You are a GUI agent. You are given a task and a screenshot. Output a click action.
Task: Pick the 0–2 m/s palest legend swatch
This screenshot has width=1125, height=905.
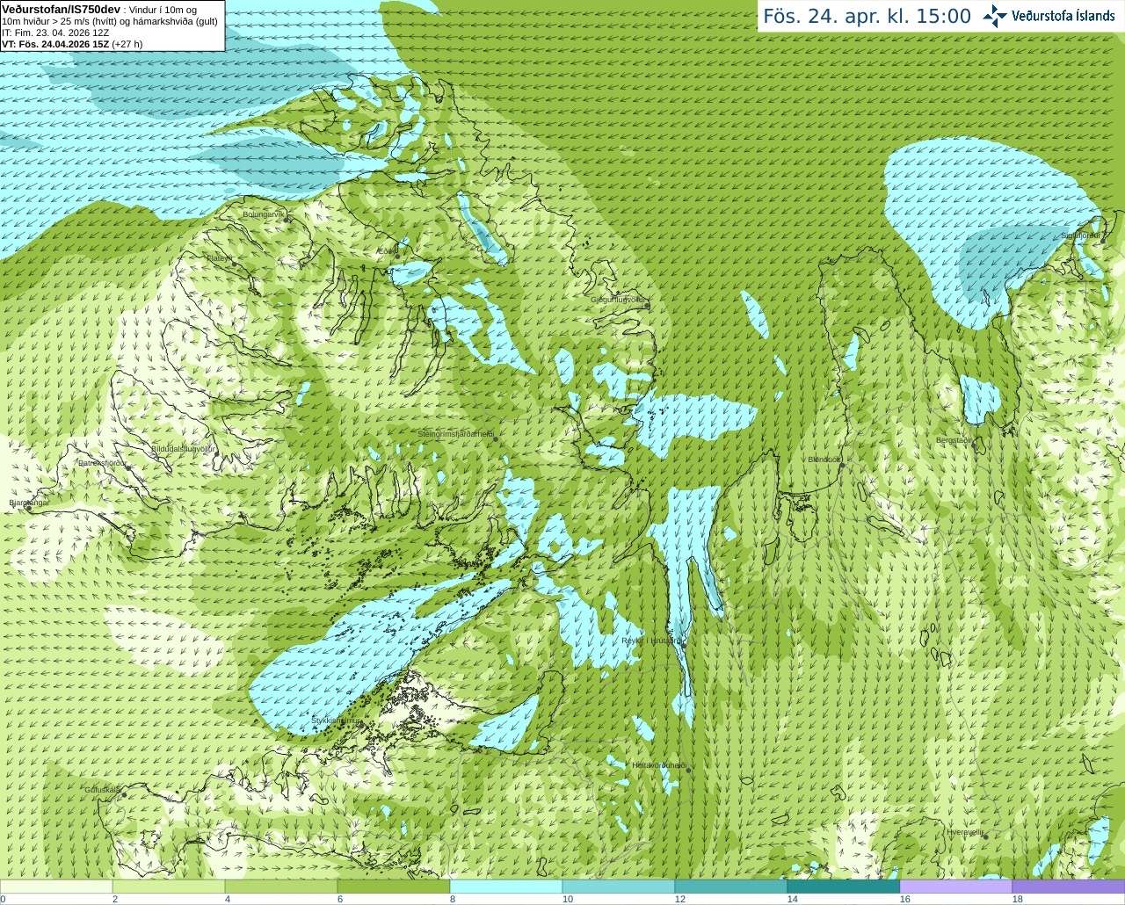tap(56, 887)
